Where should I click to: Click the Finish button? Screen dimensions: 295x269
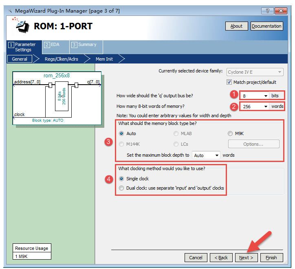(271, 258)
